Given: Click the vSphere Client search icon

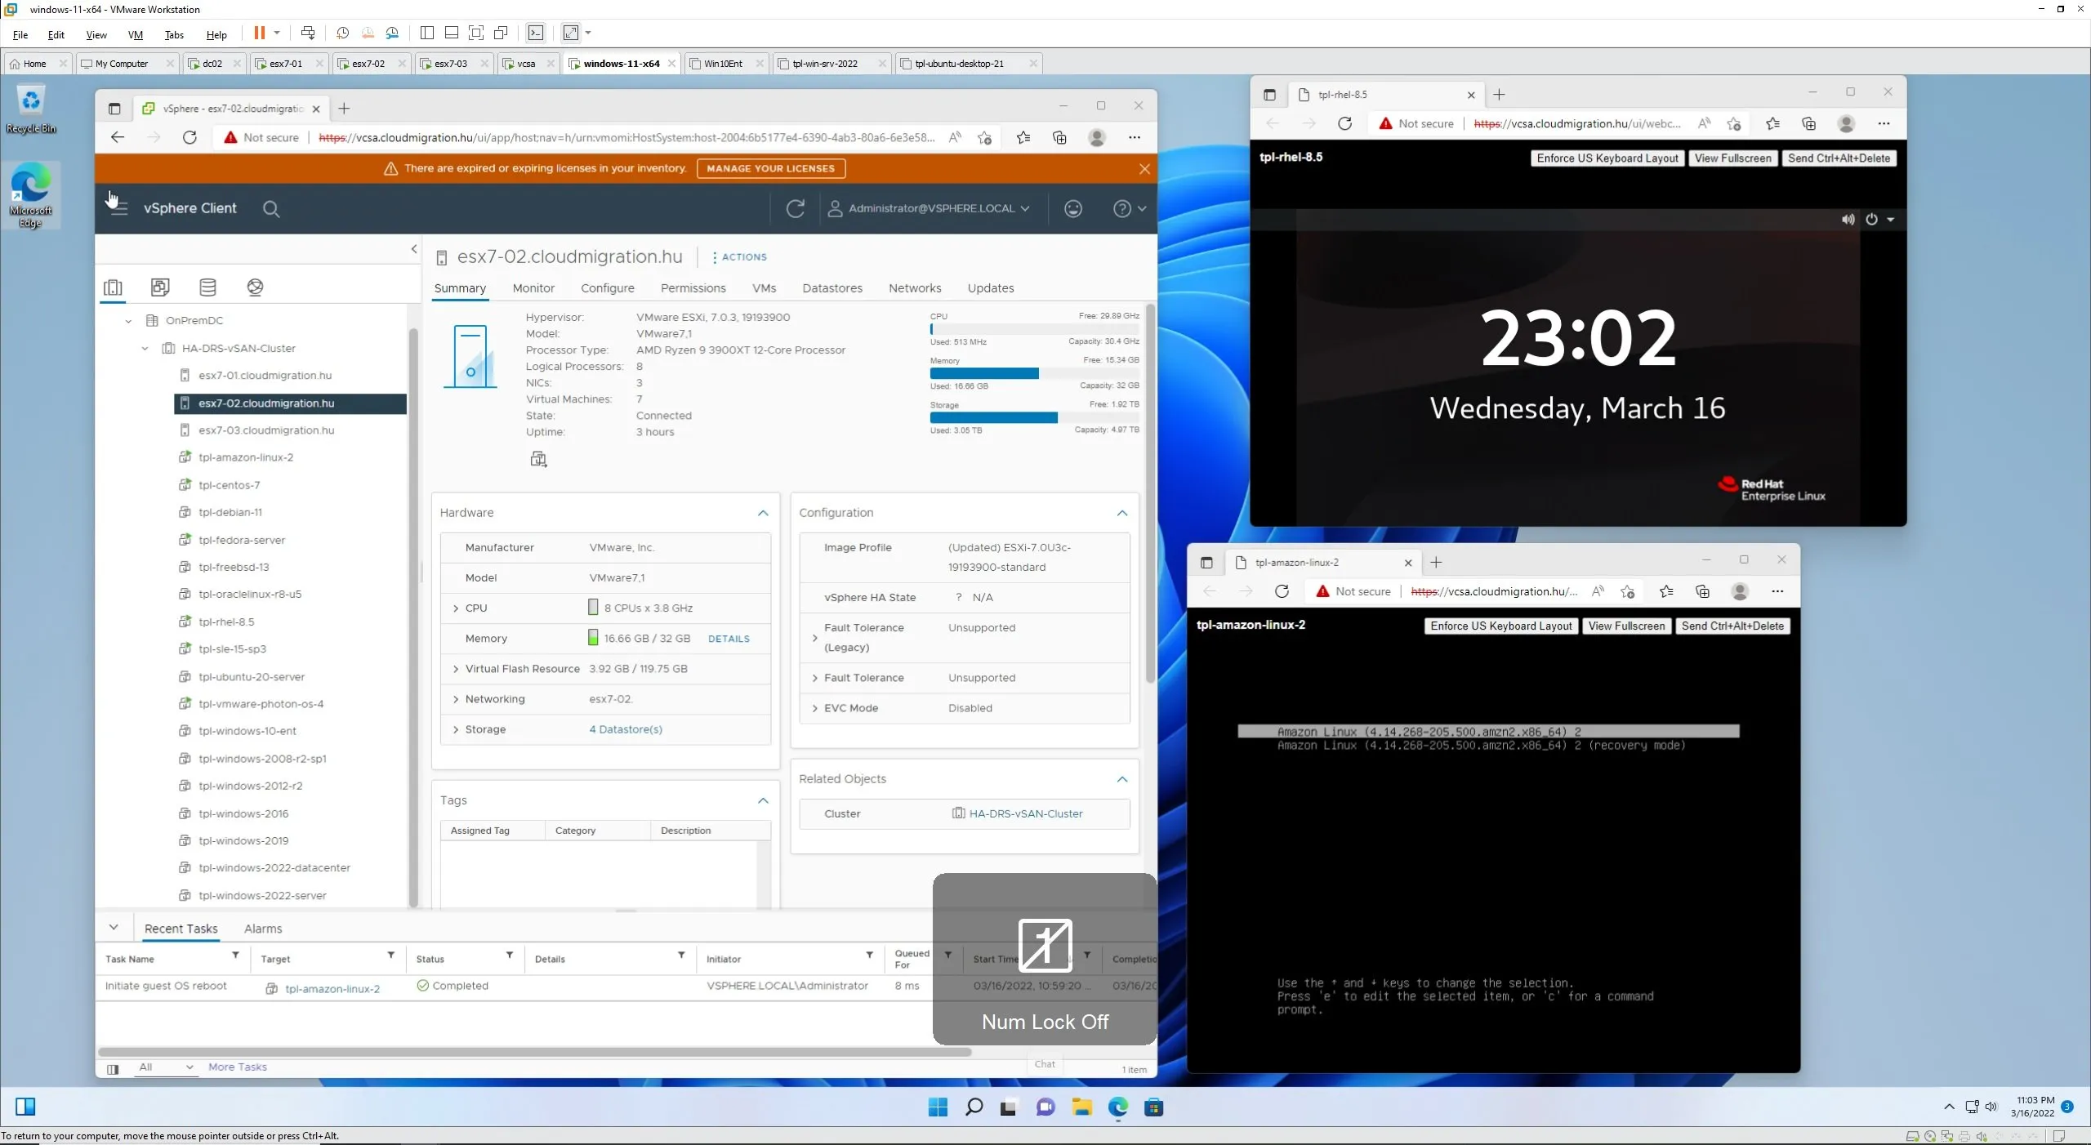Looking at the screenshot, I should pos(271,209).
